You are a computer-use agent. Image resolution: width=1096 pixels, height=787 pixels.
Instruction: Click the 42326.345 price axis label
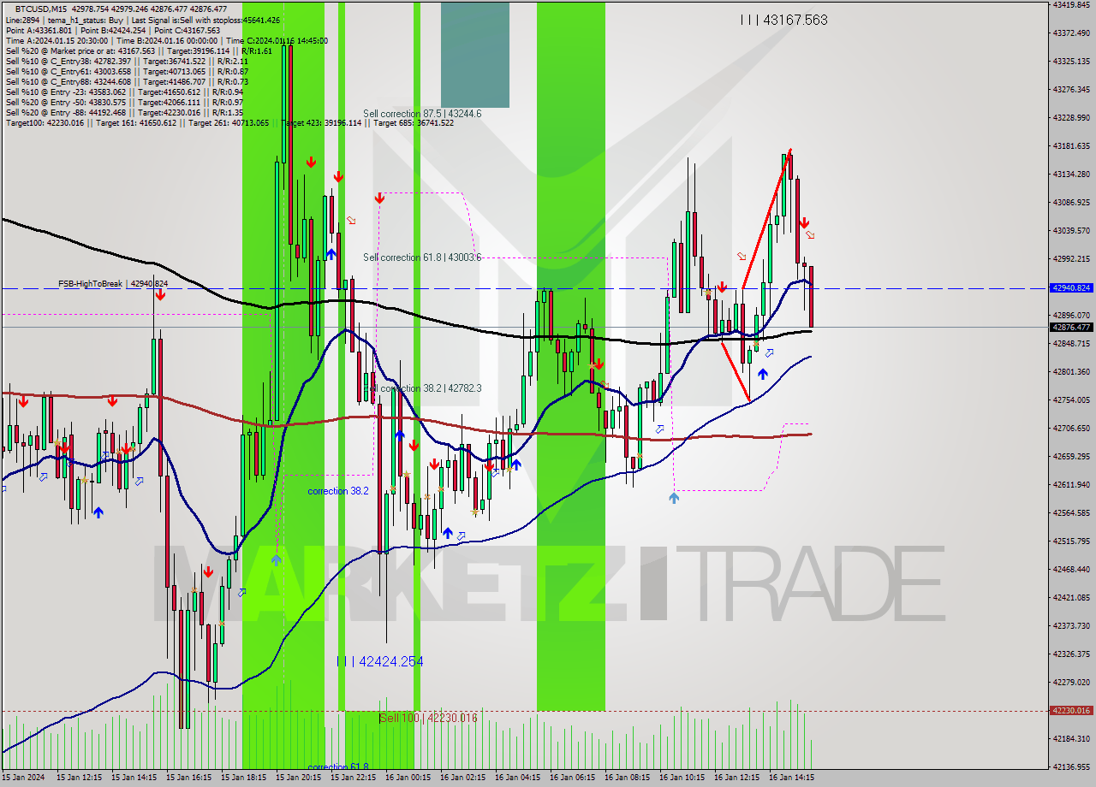click(1071, 654)
